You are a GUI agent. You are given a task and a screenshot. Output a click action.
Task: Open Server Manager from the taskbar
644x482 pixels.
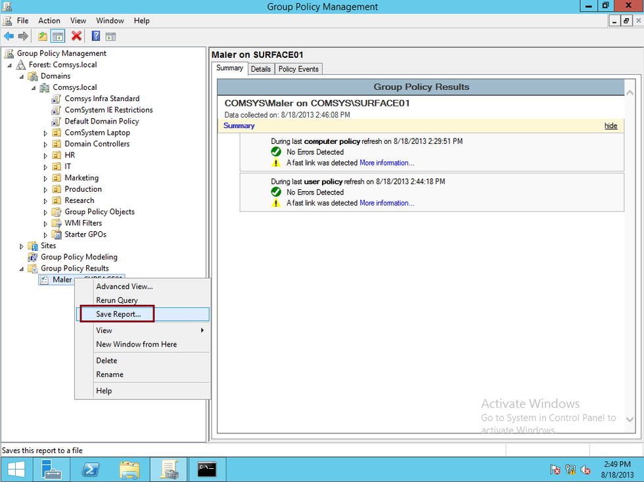52,469
